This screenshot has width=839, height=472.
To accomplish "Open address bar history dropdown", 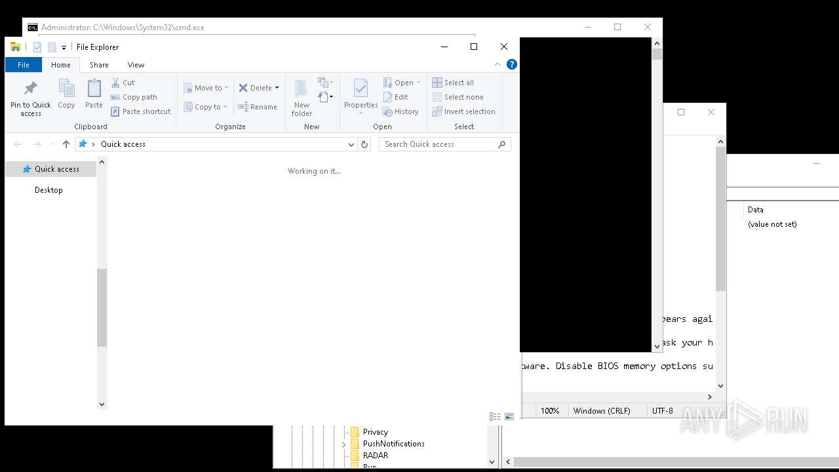I will 351,144.
